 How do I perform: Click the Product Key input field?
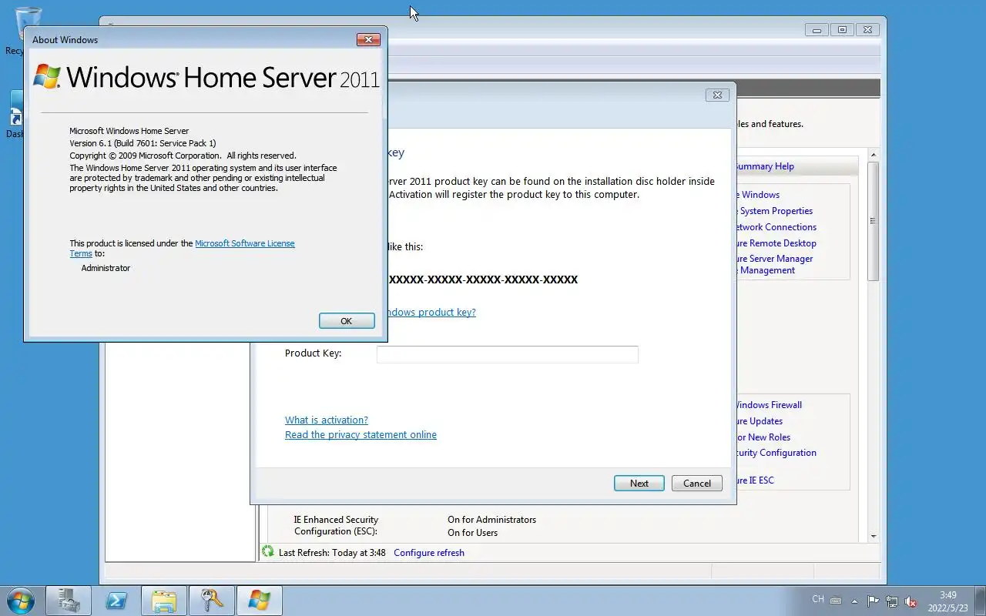(x=507, y=353)
